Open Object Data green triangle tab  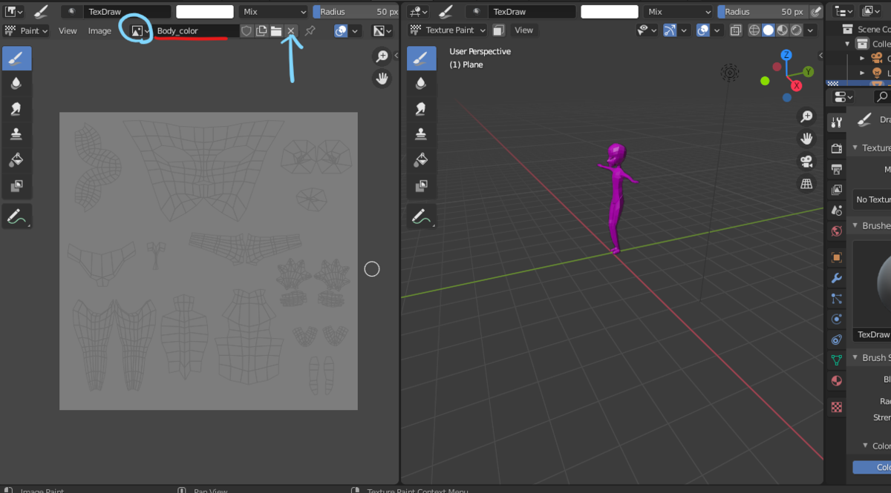click(837, 360)
